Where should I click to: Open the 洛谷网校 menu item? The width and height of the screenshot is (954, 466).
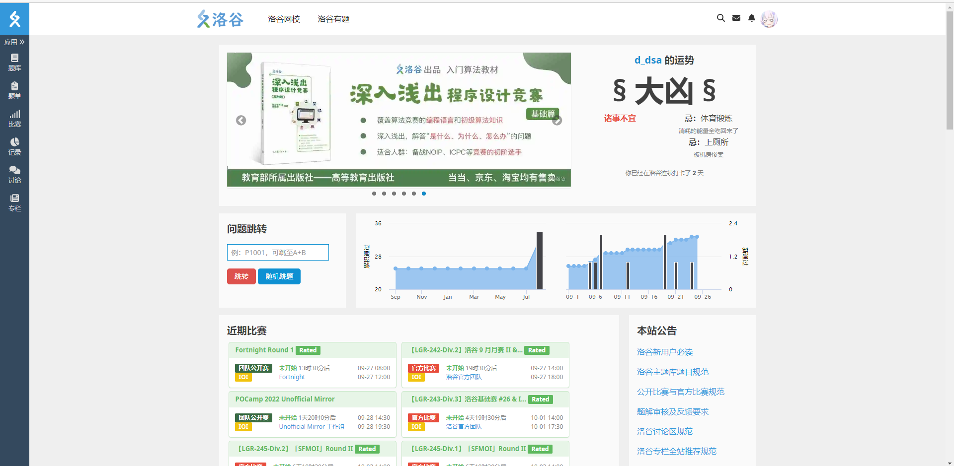point(284,19)
